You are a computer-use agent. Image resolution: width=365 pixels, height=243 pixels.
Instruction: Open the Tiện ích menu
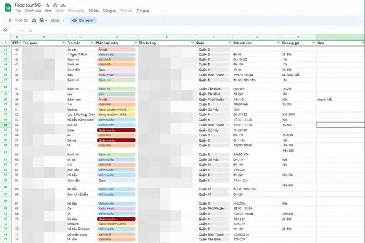click(126, 11)
